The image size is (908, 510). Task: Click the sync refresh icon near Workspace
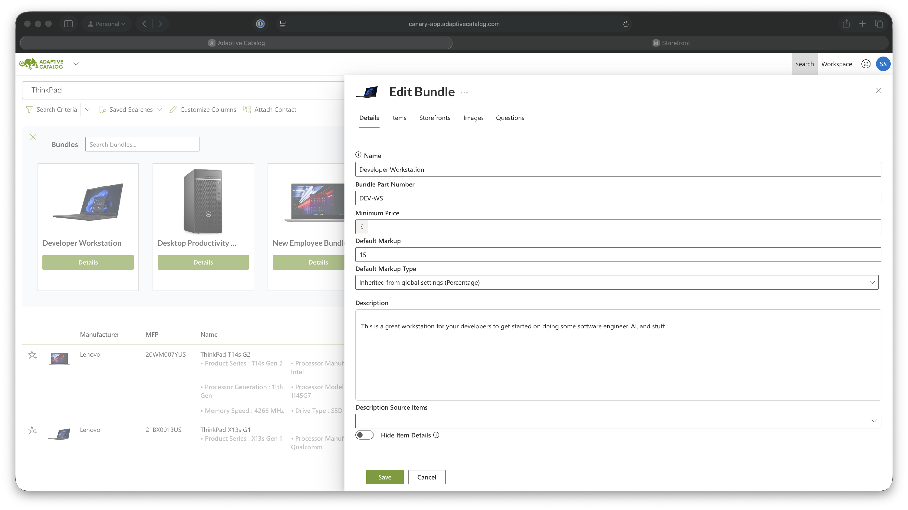(x=866, y=64)
